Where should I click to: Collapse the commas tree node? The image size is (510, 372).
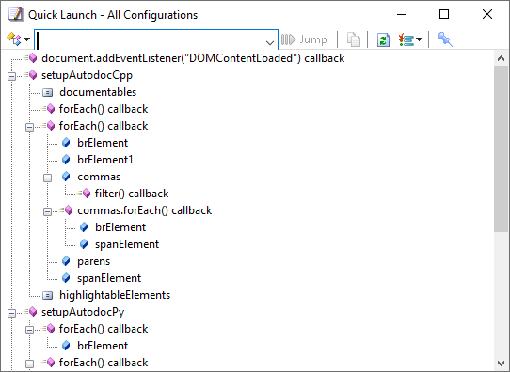click(x=47, y=178)
